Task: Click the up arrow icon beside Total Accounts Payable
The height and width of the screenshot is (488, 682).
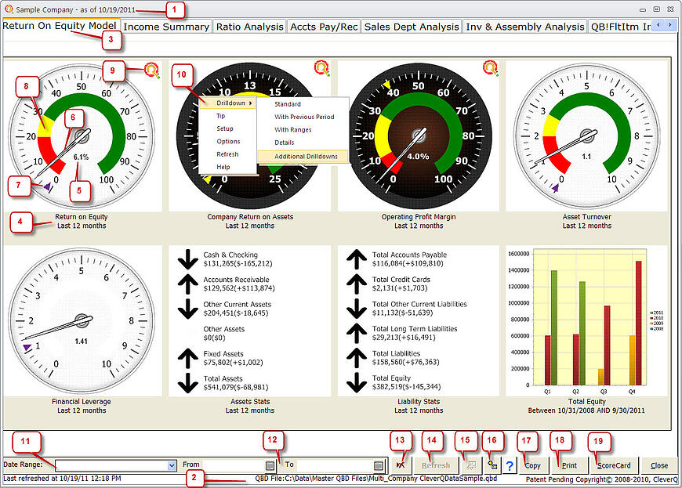Action: [357, 260]
